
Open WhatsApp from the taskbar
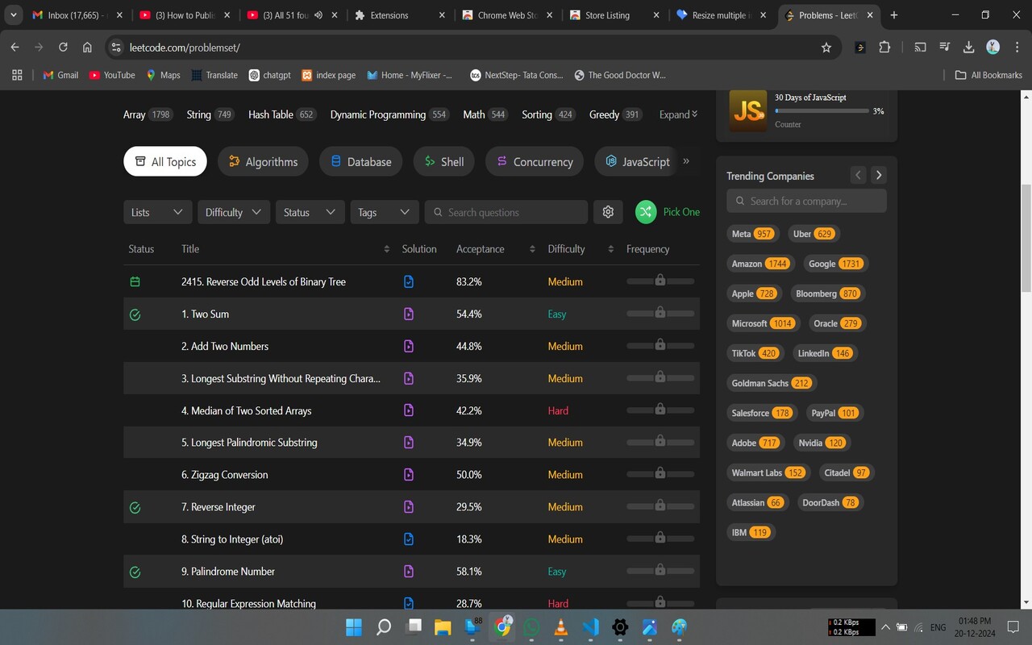click(531, 626)
